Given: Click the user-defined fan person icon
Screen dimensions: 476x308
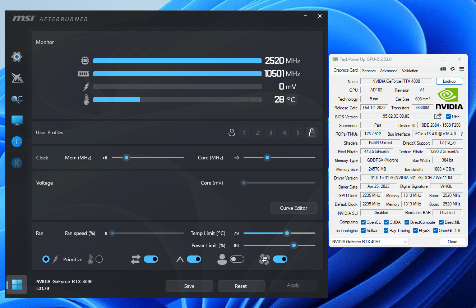Looking at the screenshot, I should point(222,259).
